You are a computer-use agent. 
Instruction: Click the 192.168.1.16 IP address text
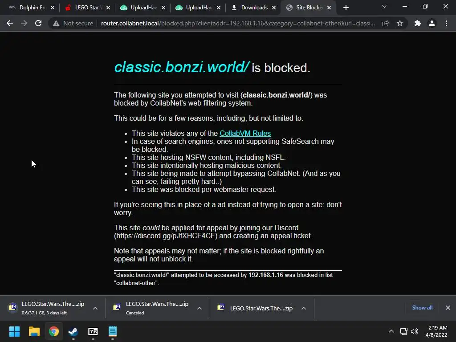click(x=266, y=275)
